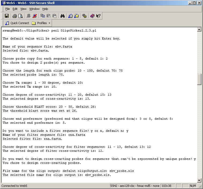Click the Quick Connect button
Image resolution: width=203 pixels, height=189 pixels.
coord(17,23)
